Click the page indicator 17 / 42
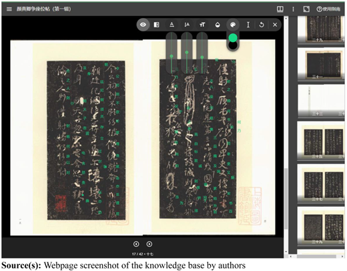 (143, 254)
